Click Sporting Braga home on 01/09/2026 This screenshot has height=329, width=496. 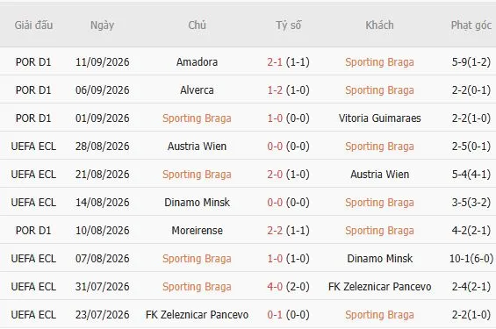(x=197, y=118)
